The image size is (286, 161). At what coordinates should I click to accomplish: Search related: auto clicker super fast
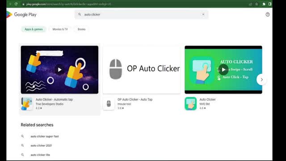click(45, 136)
